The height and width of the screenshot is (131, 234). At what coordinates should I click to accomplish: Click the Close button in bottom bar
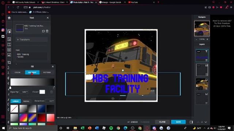[162, 122]
